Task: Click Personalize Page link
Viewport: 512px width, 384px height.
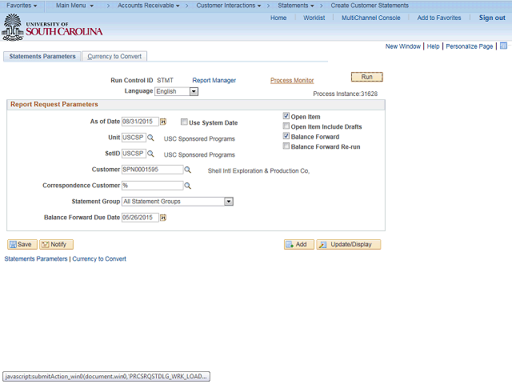Action: 470,46
